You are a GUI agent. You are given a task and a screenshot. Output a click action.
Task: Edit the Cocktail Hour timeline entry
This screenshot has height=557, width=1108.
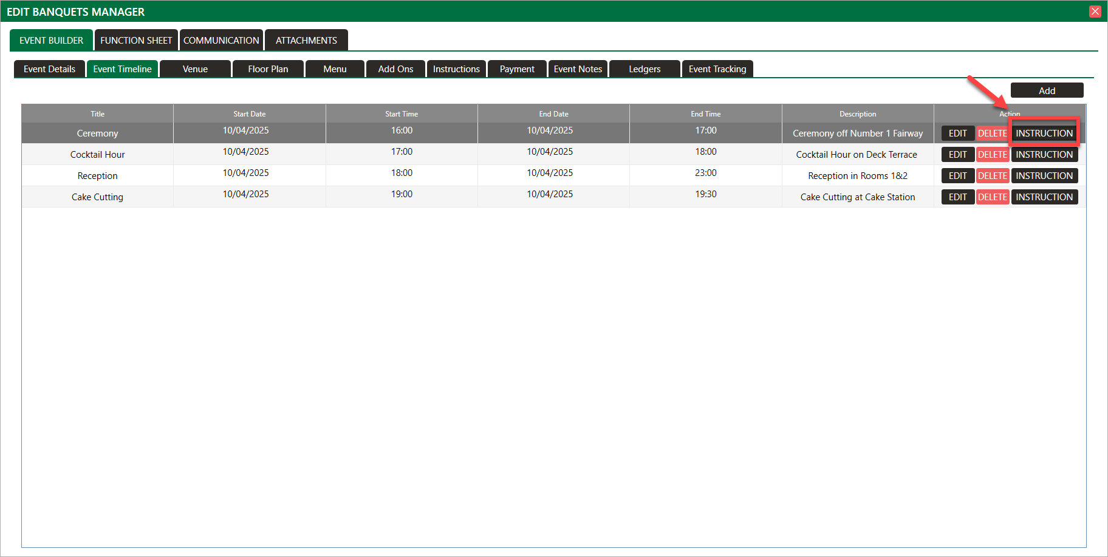click(x=958, y=154)
